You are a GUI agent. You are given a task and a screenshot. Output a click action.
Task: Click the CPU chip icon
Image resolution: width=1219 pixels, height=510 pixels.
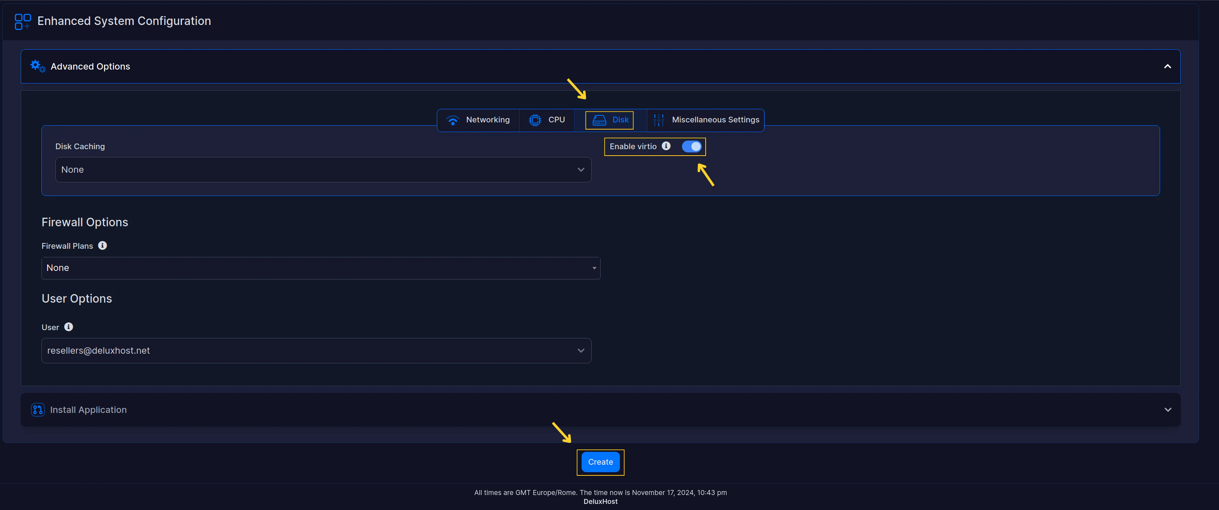[535, 120]
